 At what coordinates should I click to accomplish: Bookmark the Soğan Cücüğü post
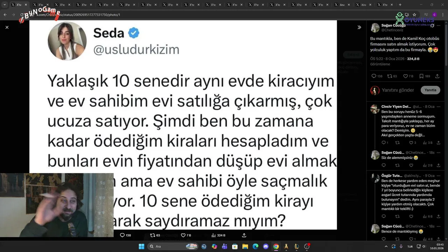pos(421,76)
